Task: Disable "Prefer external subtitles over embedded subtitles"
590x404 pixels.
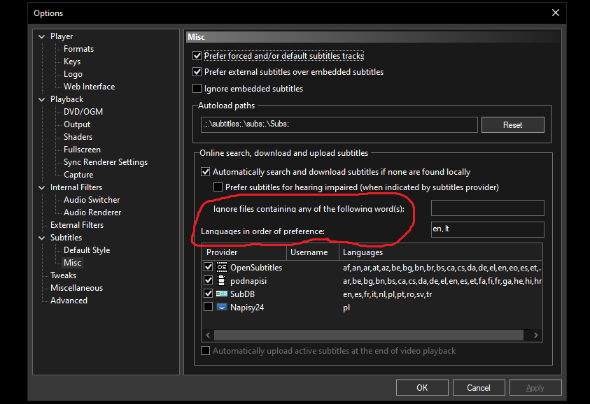Action: [x=197, y=72]
